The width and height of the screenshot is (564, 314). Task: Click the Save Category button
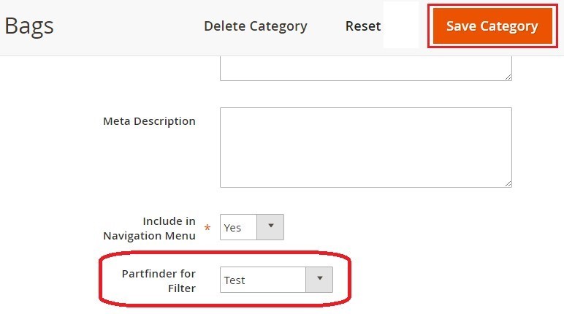(492, 26)
